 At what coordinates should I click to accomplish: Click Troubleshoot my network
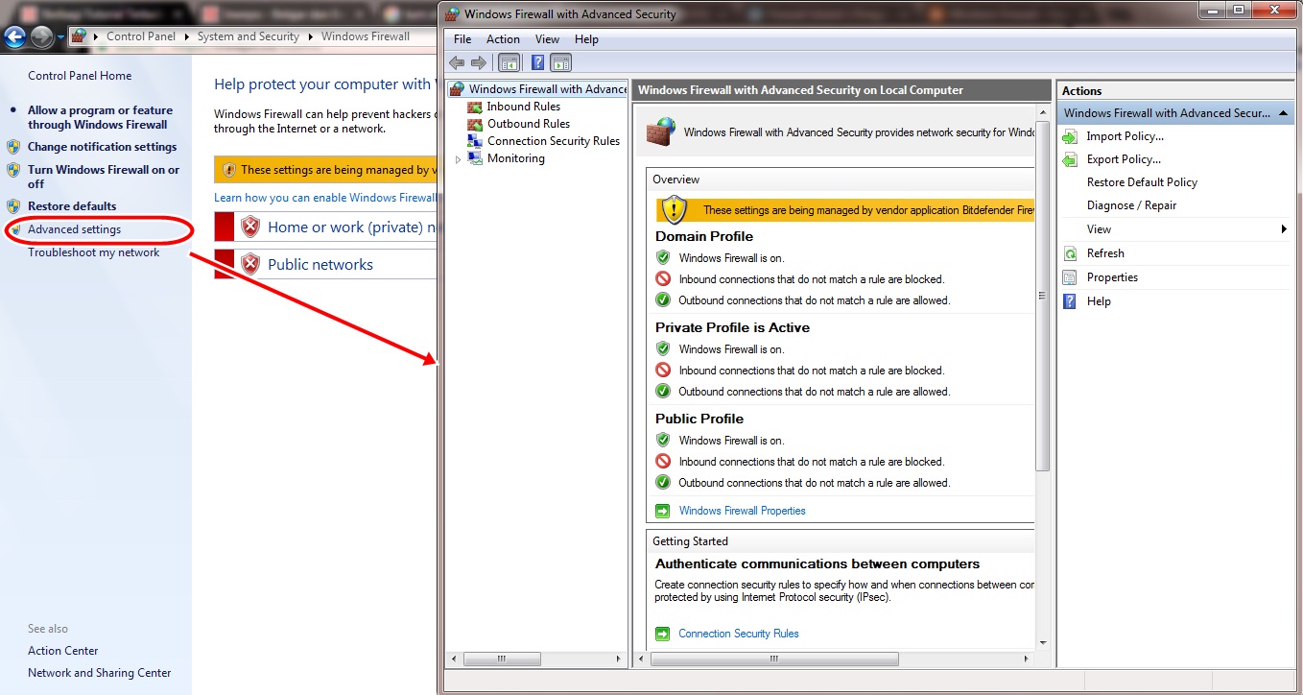click(x=93, y=252)
